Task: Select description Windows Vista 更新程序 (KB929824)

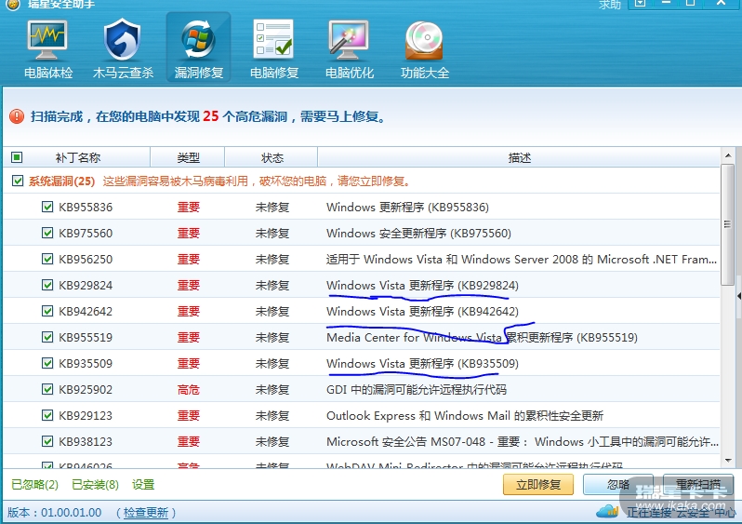Action: [x=422, y=285]
